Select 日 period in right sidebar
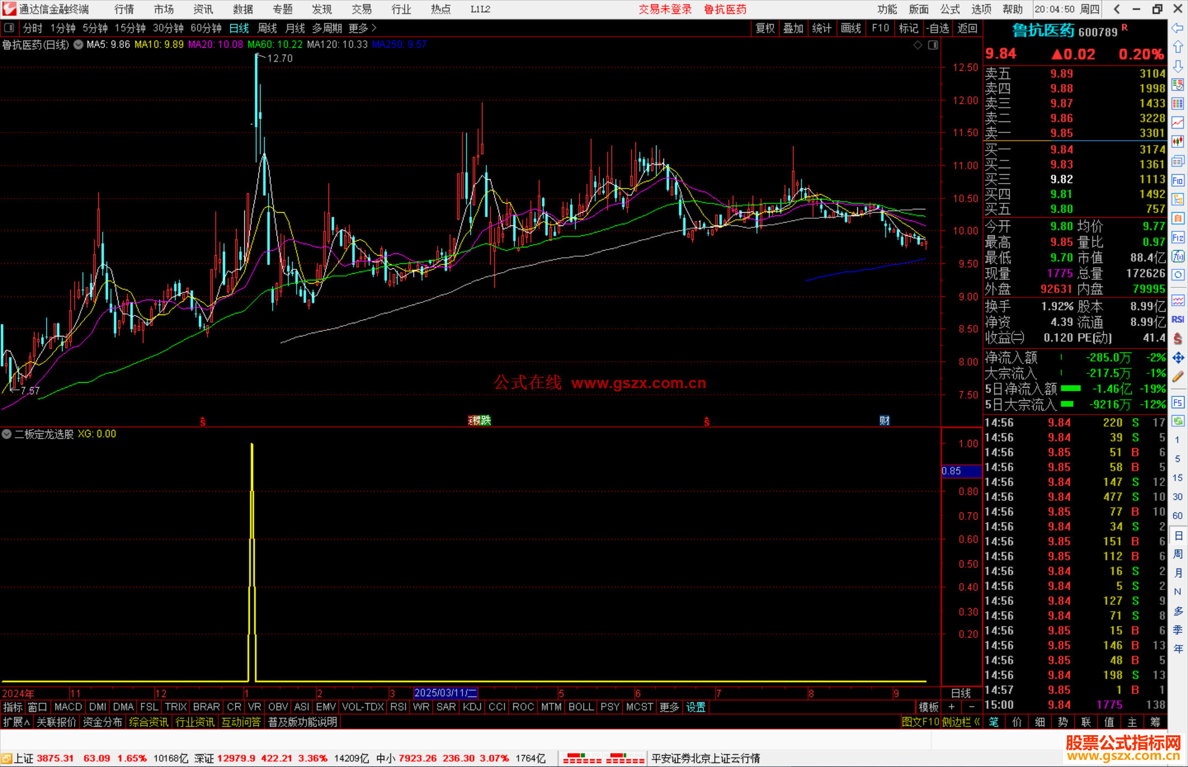Viewport: 1188px width, 767px height. click(1178, 536)
